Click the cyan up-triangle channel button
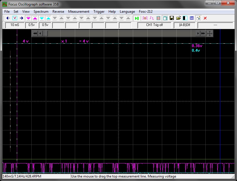237x181 pixels. click(x=48, y=18)
